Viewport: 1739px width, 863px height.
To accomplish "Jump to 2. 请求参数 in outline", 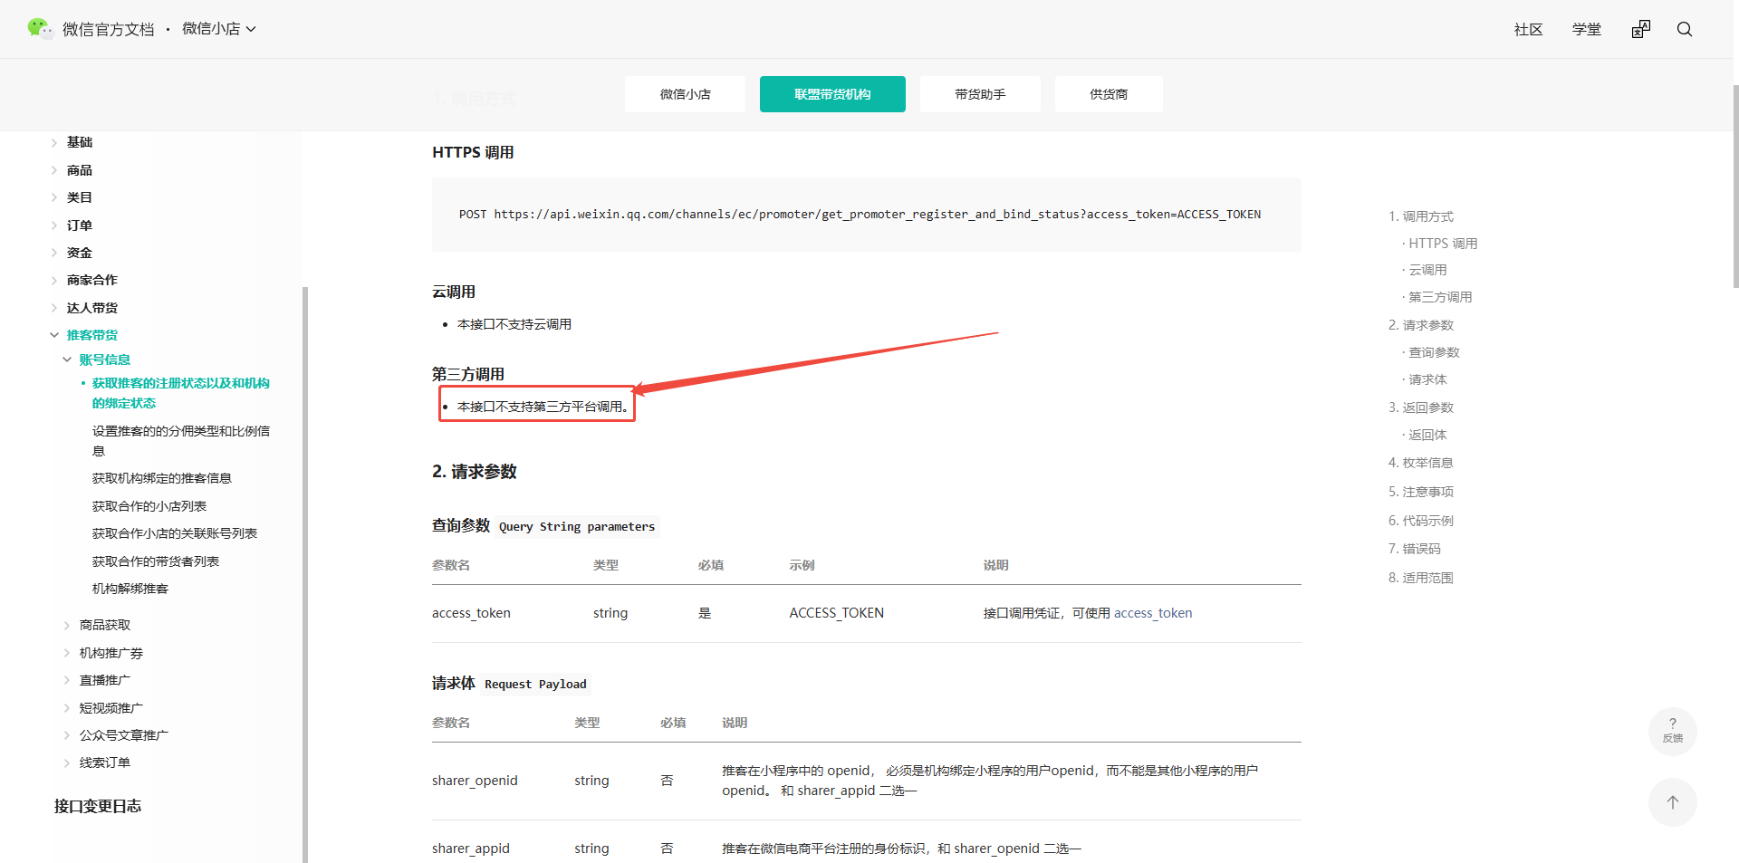I will tap(1420, 325).
